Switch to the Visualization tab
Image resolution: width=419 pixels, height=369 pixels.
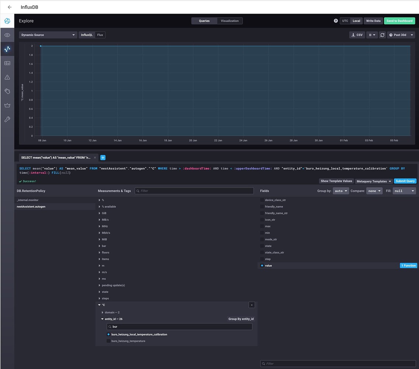pos(229,21)
